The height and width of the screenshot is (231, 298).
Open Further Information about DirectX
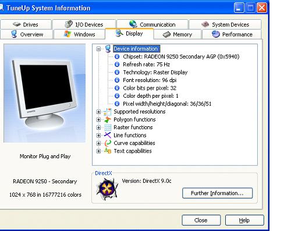pos(217,193)
